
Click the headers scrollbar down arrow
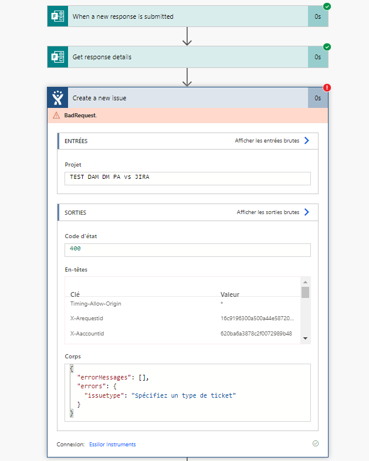point(305,338)
